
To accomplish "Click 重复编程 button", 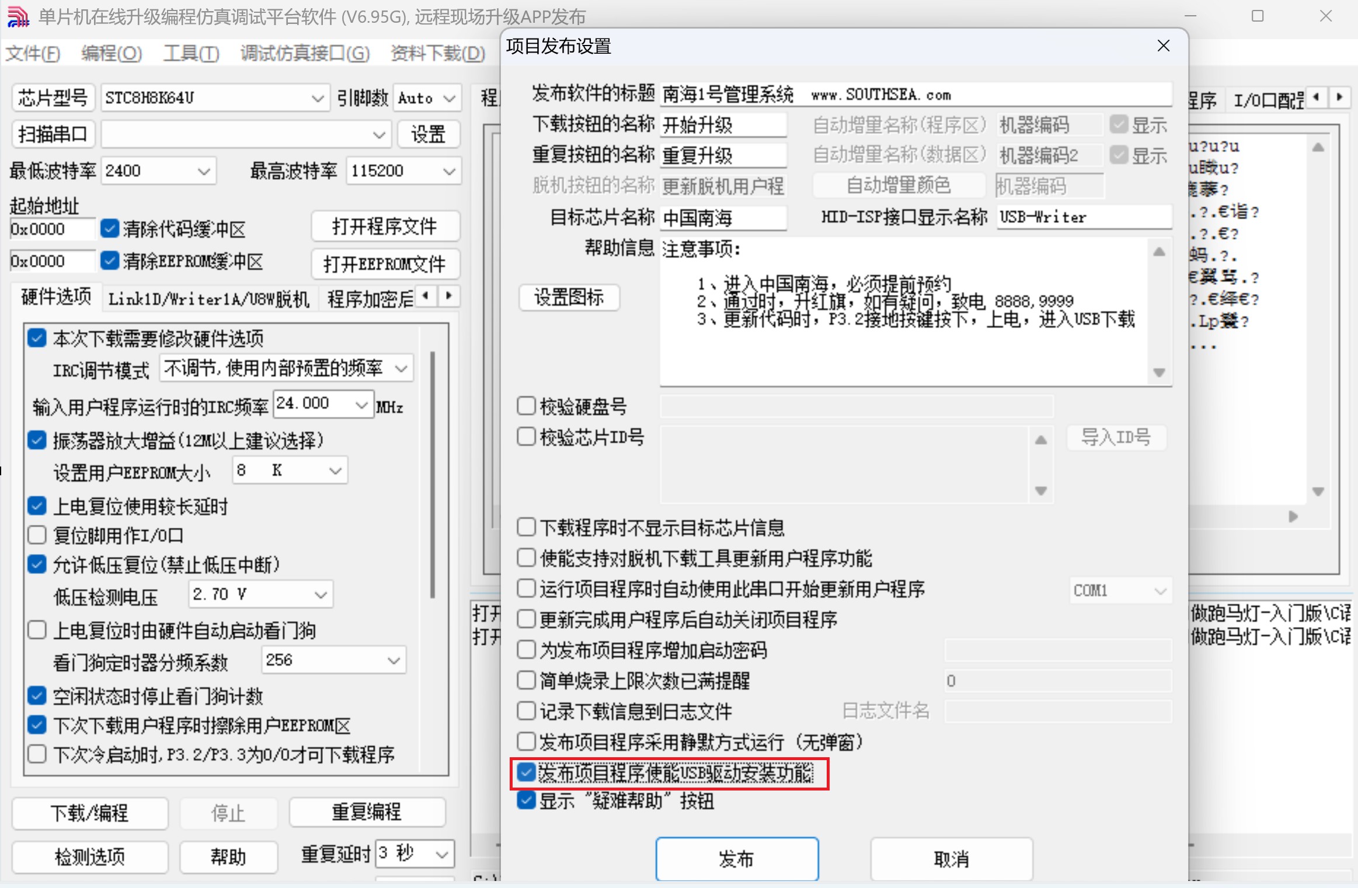I will (367, 812).
